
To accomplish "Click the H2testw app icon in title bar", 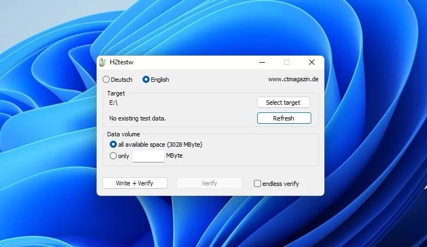I will point(103,62).
